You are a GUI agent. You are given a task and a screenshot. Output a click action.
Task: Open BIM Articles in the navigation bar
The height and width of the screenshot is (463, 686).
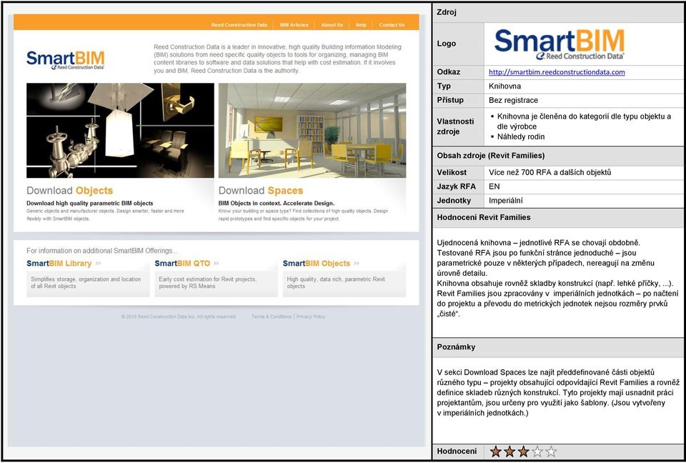(x=294, y=25)
